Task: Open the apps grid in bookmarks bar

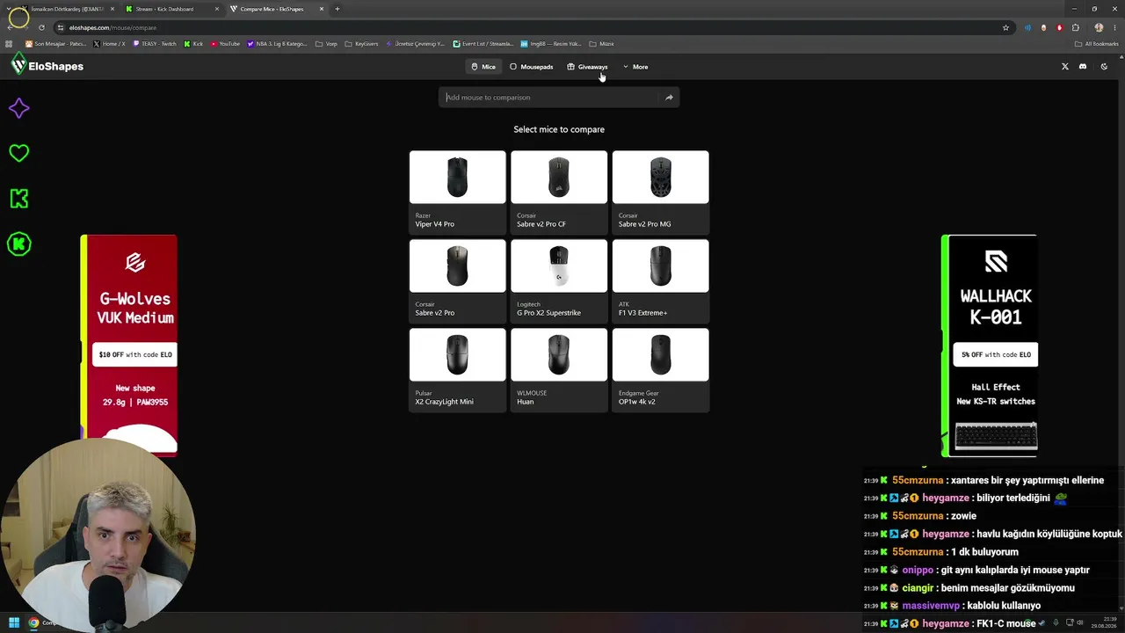Action: (9, 44)
